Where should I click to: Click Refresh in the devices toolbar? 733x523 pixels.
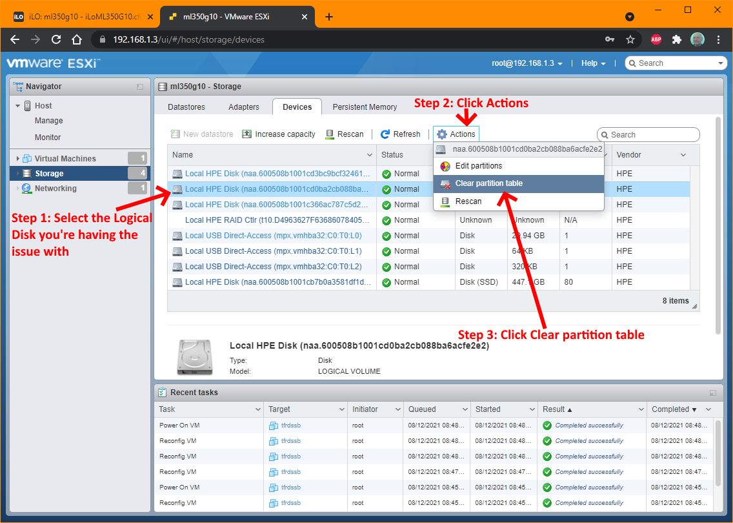401,134
